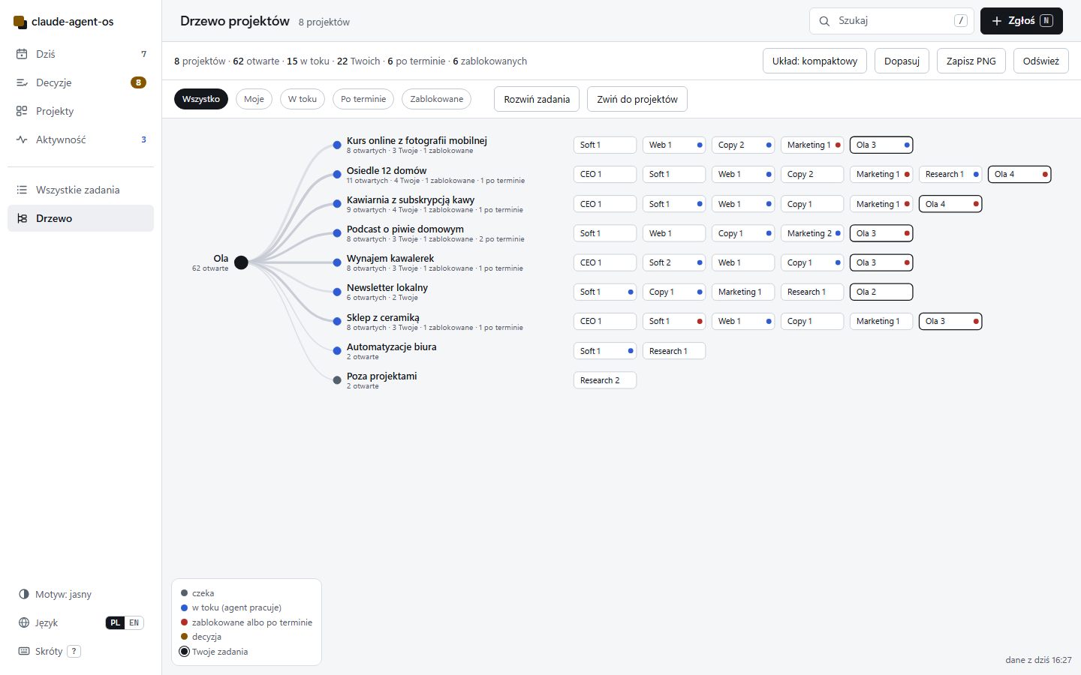The image size is (1081, 675).
Task: Click the Drzewo tree icon in sidebar
Action: pyautogui.click(x=22, y=218)
